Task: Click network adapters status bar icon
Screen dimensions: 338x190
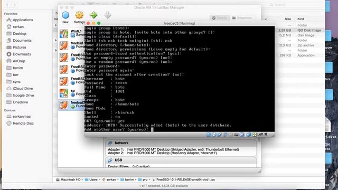Action: coord(225,135)
